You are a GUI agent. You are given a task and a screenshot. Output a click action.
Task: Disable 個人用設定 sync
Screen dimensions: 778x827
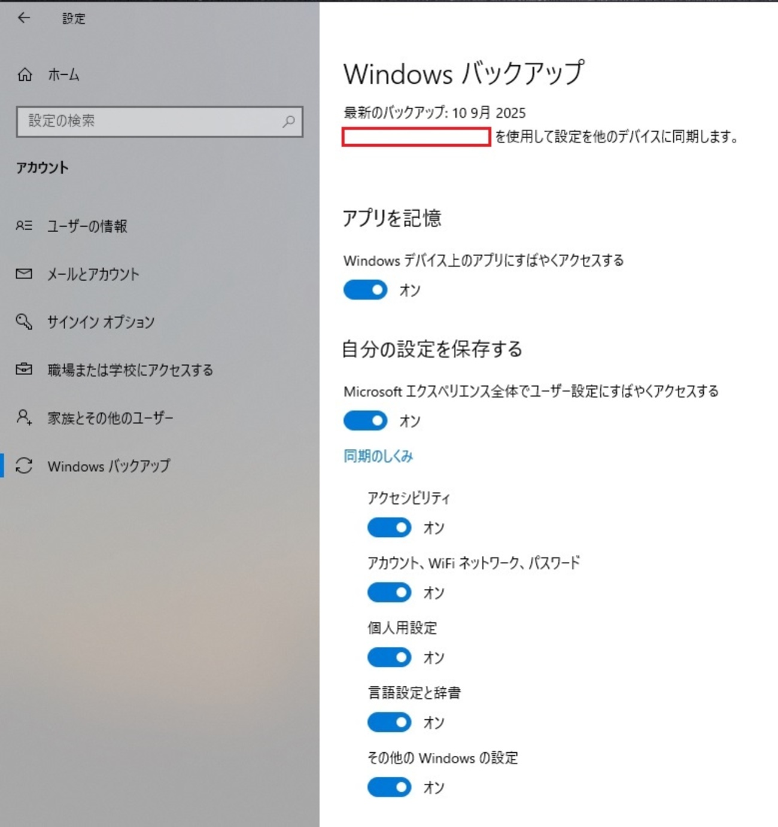[x=388, y=657]
